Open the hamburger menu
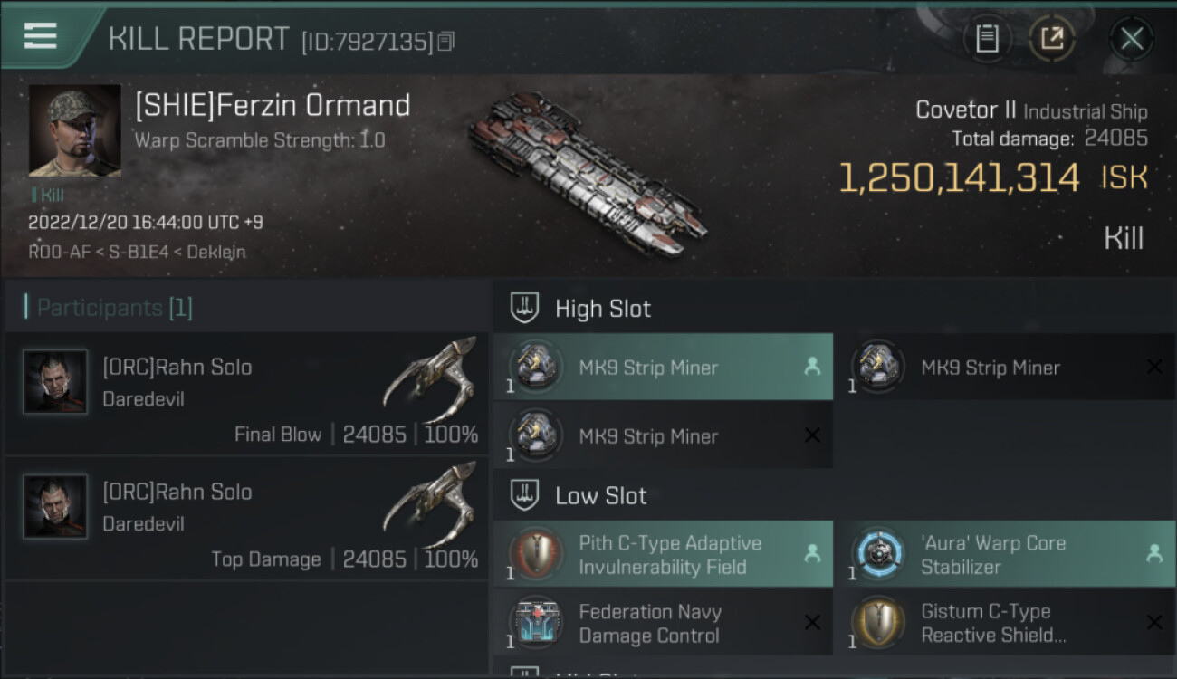Screen dimensions: 1177x679 pos(41,36)
